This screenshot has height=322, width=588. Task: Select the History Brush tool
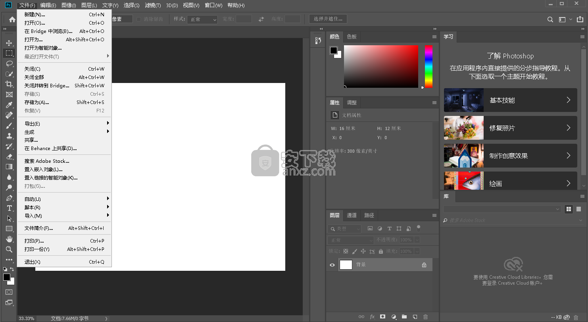click(x=9, y=146)
